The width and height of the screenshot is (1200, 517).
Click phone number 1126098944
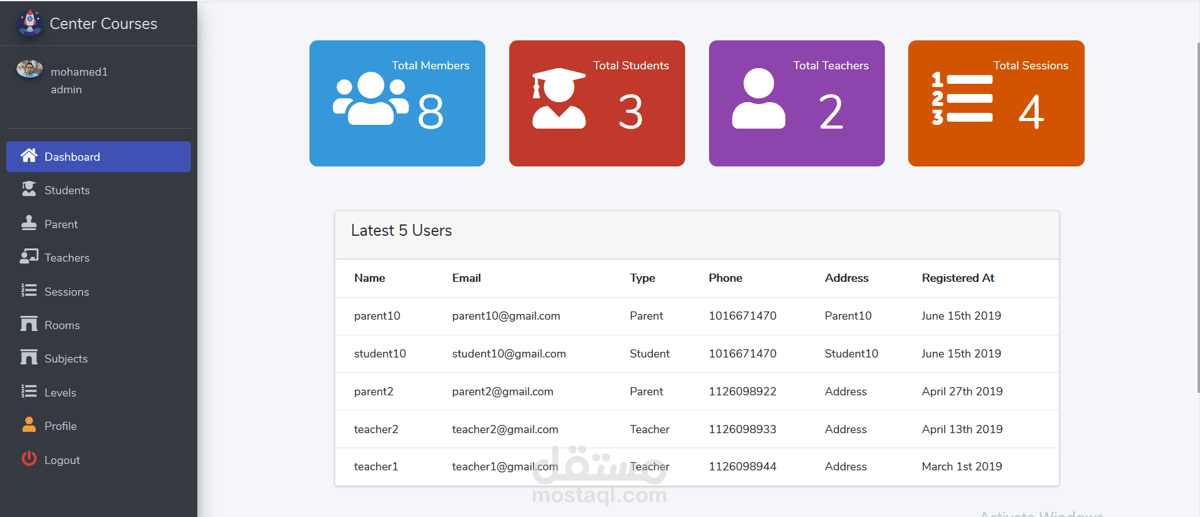[742, 467]
